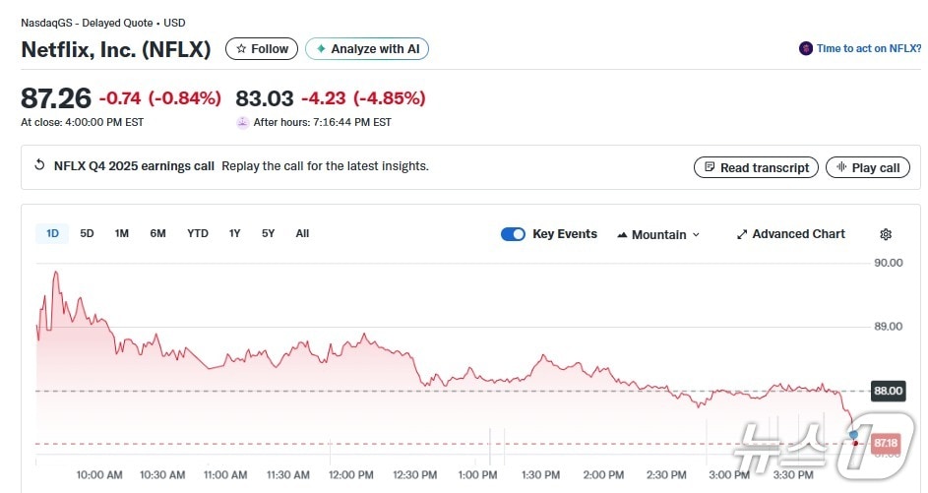The height and width of the screenshot is (493, 928).
Task: Click the refresh icon beside NFLX Q4 earnings call
Action: pyautogui.click(x=39, y=166)
